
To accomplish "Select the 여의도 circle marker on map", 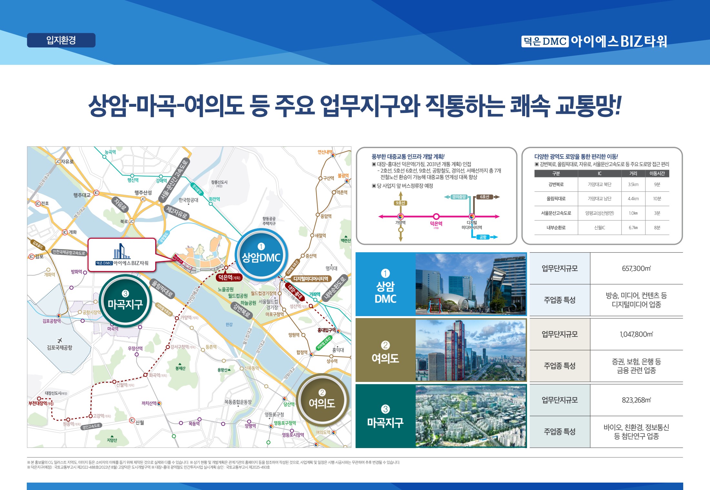I will [x=322, y=399].
